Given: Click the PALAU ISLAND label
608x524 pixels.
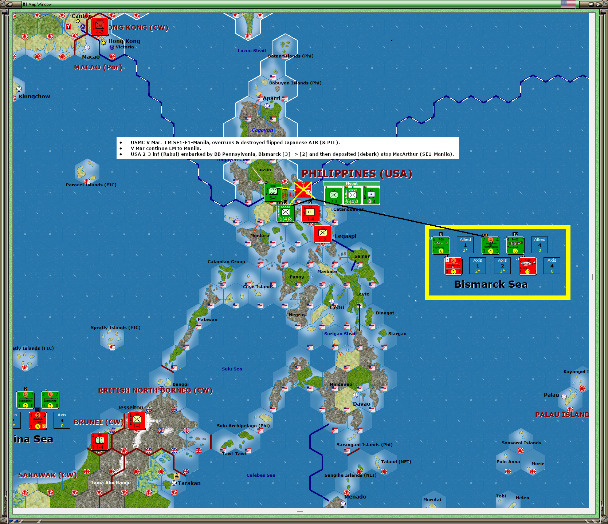Looking at the screenshot, I should [562, 415].
